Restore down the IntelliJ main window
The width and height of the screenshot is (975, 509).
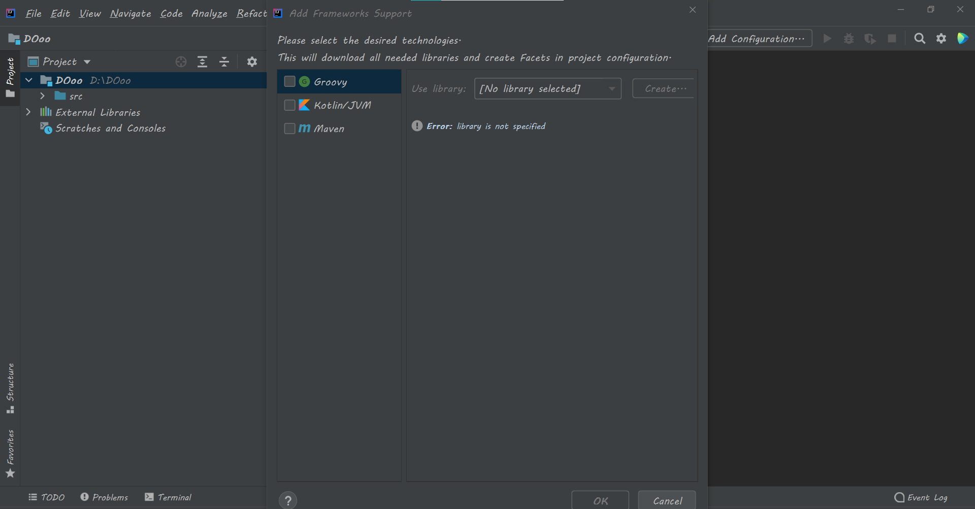pos(930,10)
